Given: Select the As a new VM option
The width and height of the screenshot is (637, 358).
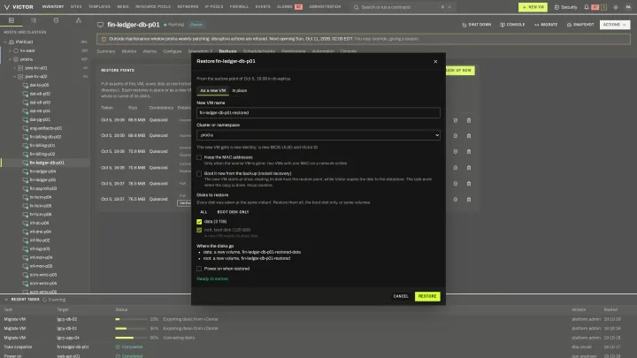Looking at the screenshot, I should 213,90.
